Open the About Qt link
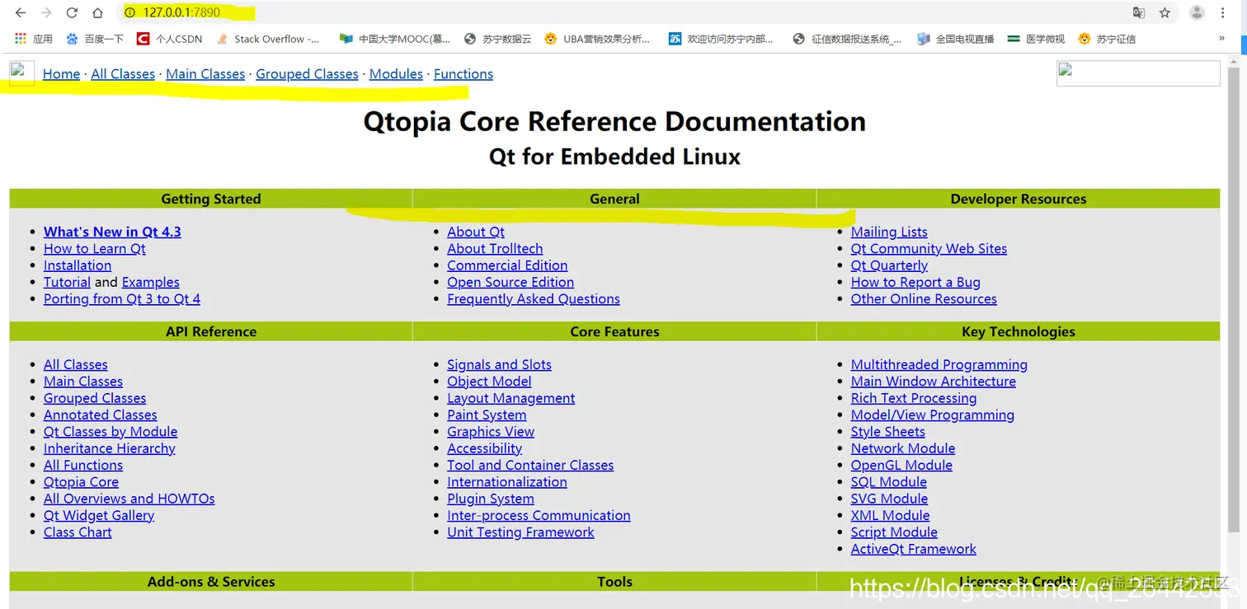This screenshot has width=1247, height=609. tap(476, 232)
